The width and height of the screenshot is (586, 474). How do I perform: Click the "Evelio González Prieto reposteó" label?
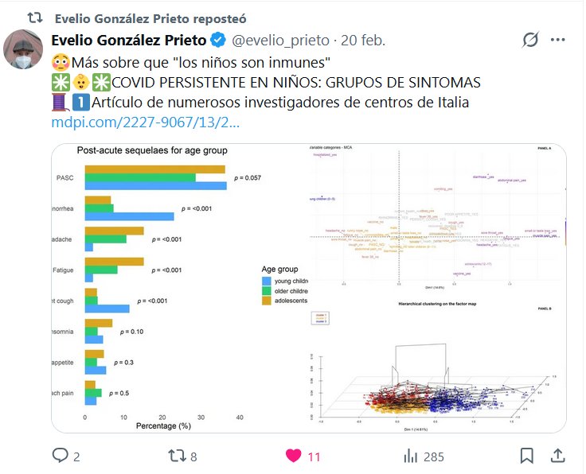(x=151, y=17)
